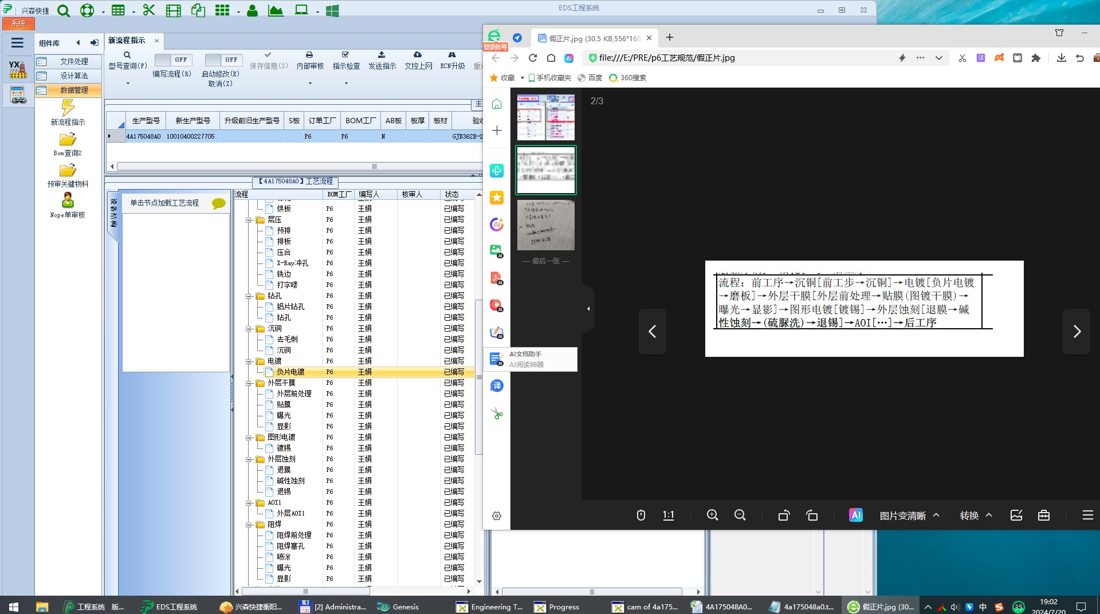Click the green Windows logo icon
1100x614 pixels.
(332, 11)
